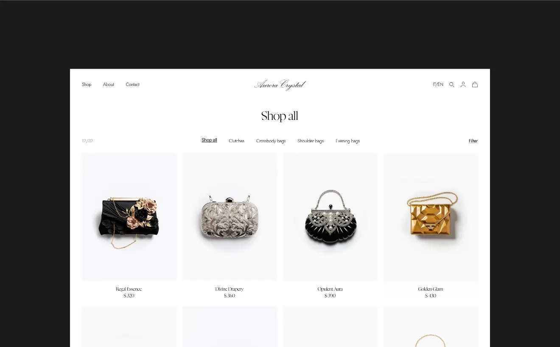The width and height of the screenshot is (560, 347).
Task: Open the shopping bag cart icon
Action: [475, 84]
